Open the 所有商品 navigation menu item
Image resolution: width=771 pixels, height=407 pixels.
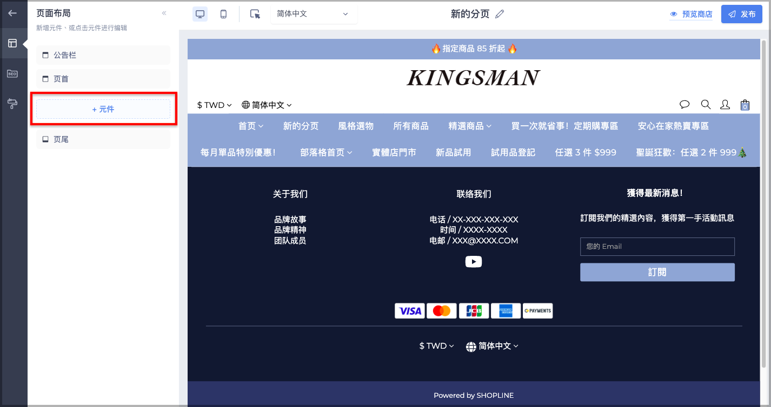click(x=411, y=126)
